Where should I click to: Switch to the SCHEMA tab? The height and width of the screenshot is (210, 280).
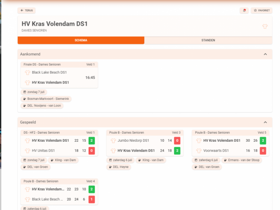81,40
